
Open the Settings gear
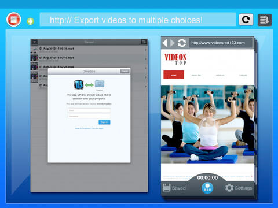229,188
